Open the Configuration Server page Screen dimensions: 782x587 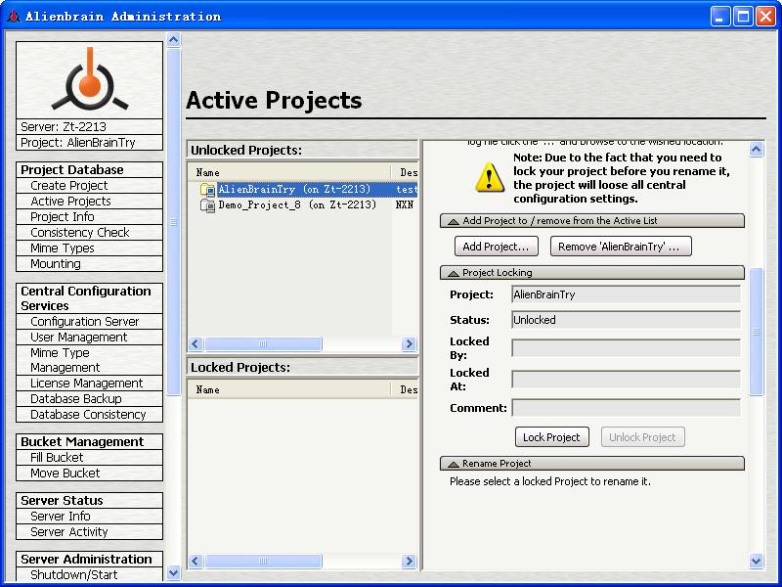(90, 322)
